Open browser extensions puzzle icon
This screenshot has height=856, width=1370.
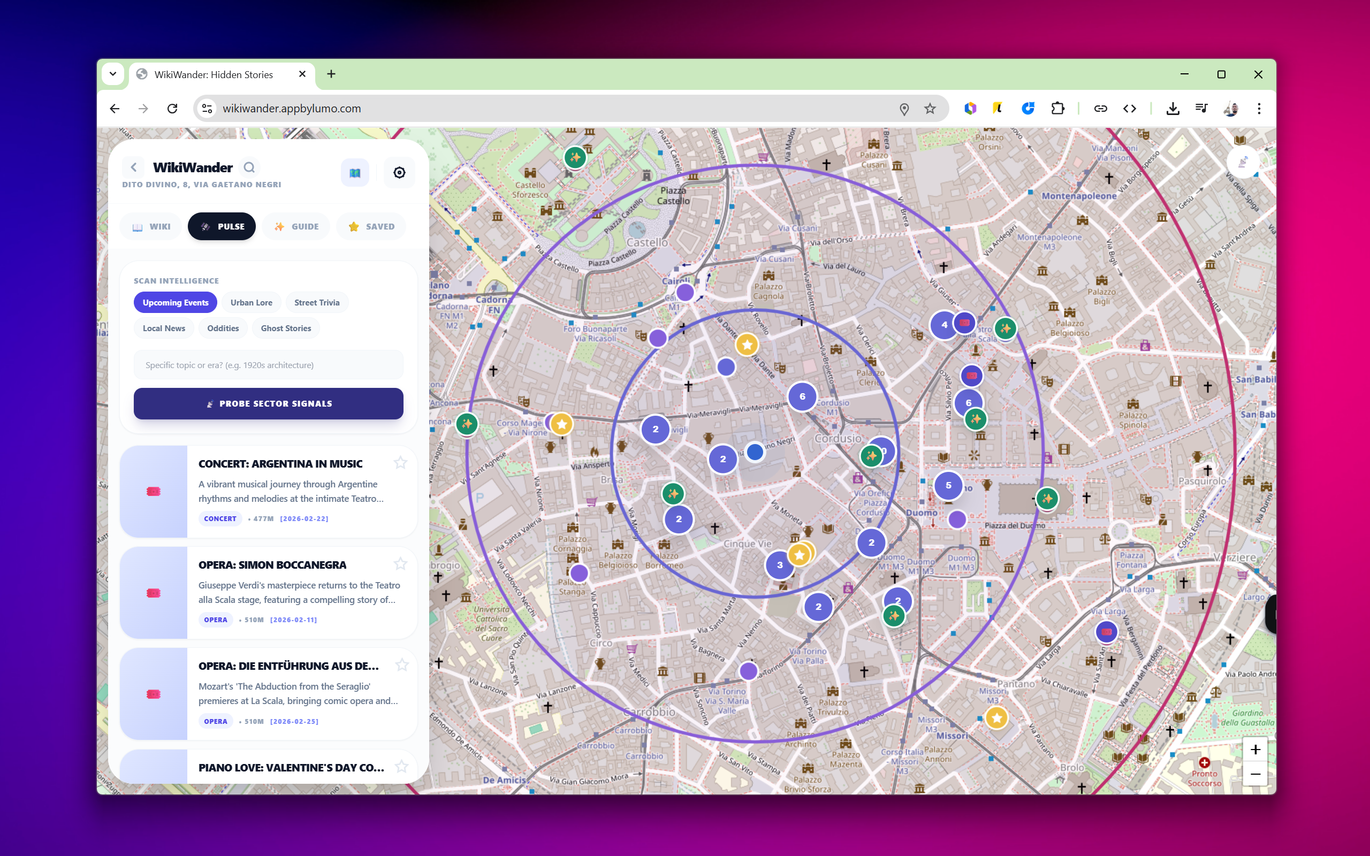(x=1057, y=108)
